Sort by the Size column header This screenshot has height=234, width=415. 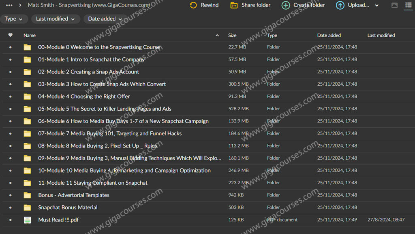point(232,36)
